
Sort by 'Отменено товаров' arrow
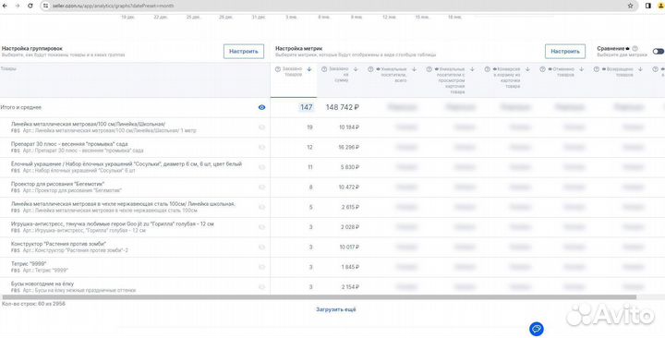[582, 69]
